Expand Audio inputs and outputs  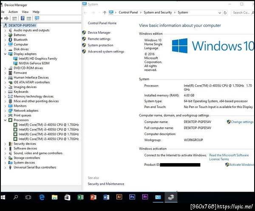(5, 31)
